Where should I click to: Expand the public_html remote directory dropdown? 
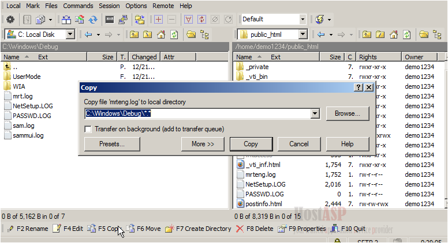[303, 35]
